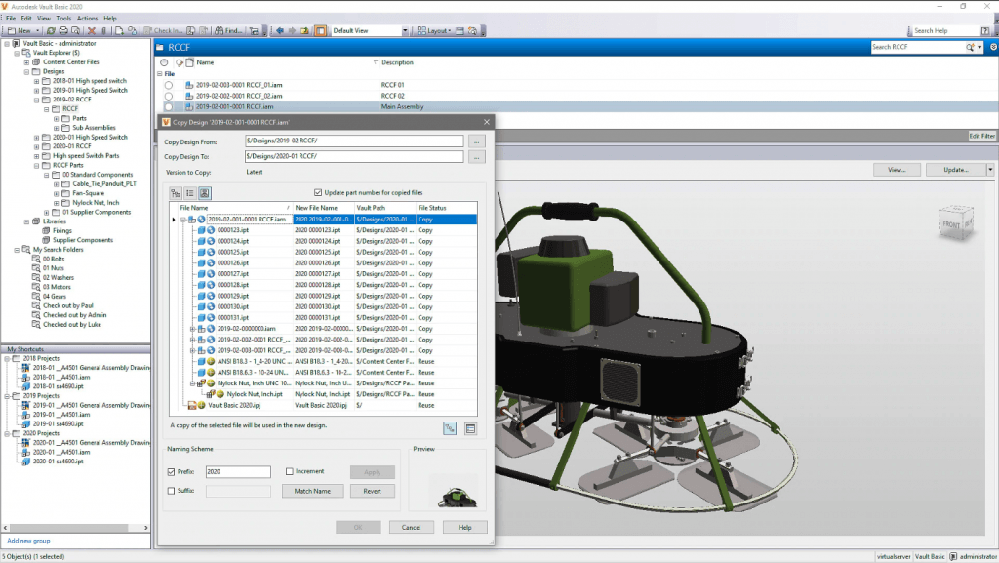Screen dimensions: 999x563
Task: Toggle Update part number for copied files
Action: (x=318, y=192)
